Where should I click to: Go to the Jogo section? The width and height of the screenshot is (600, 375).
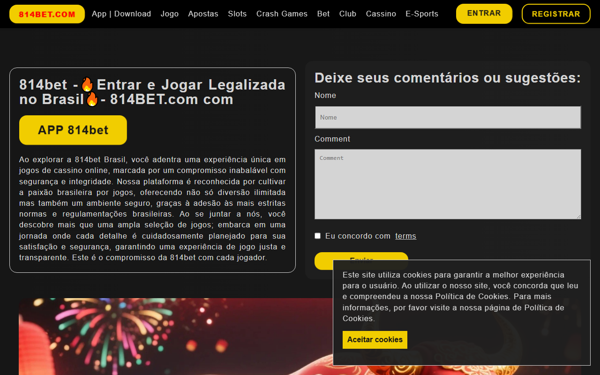[x=170, y=14]
